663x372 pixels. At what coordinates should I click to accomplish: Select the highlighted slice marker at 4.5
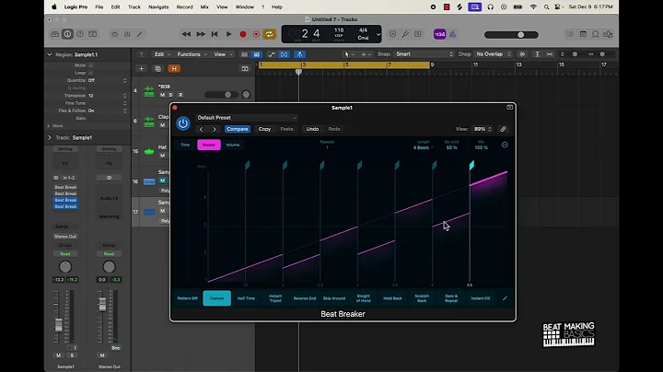pyautogui.click(x=471, y=166)
